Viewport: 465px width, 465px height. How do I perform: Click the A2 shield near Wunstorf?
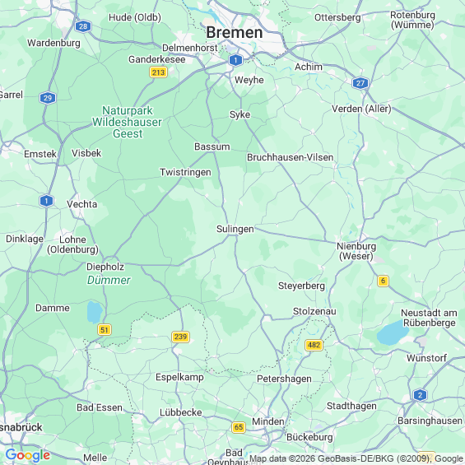(x=420, y=395)
